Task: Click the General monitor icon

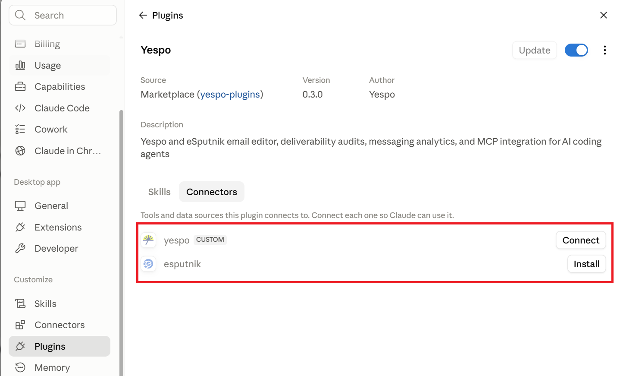Action: click(20, 206)
